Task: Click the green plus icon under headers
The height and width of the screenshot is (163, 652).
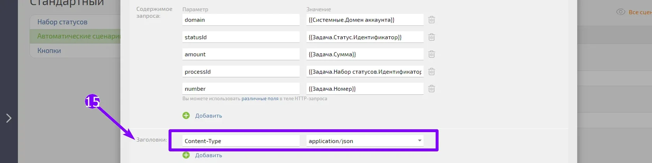Action: pyautogui.click(x=186, y=155)
